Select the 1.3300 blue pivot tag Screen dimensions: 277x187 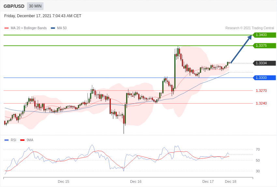pos(264,78)
